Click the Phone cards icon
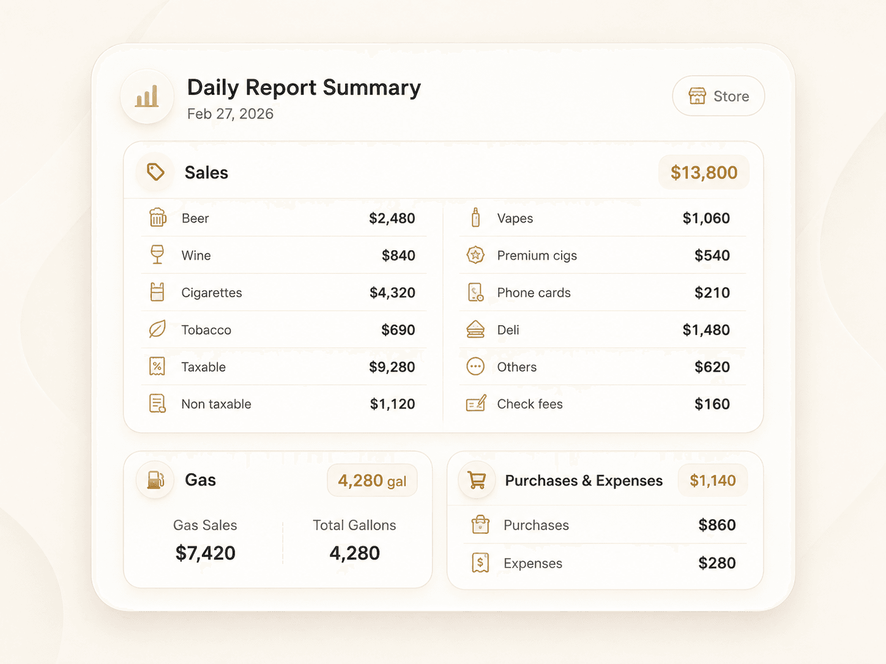The height and width of the screenshot is (664, 886). 475,292
